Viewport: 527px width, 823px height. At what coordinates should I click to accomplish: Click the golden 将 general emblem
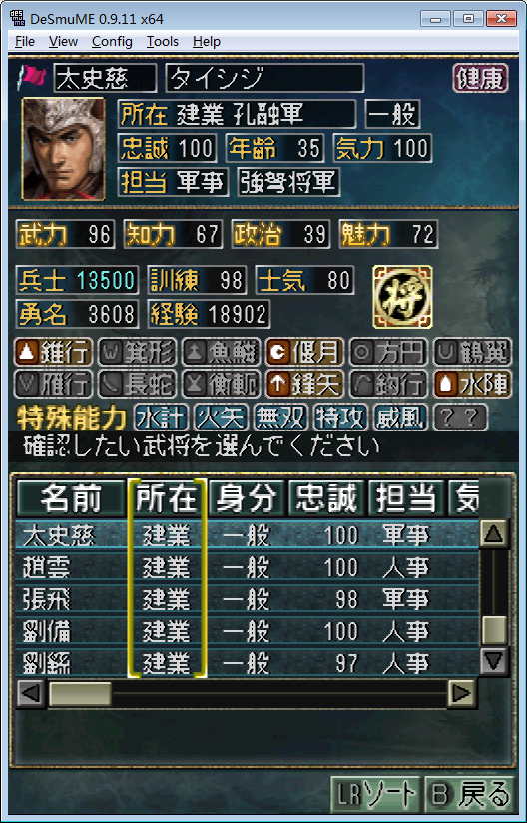402,297
